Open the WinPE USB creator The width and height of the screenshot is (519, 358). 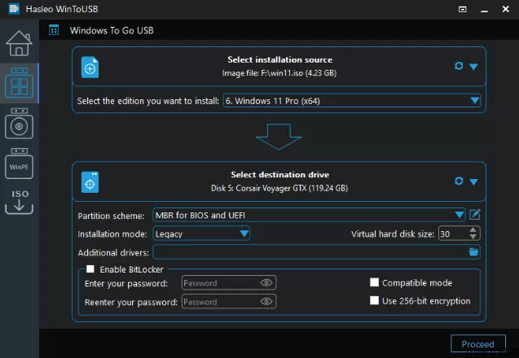coord(19,165)
